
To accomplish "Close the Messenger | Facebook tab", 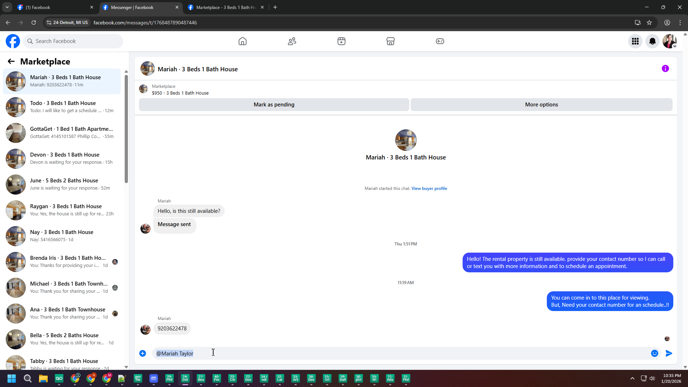I will 177,7.
